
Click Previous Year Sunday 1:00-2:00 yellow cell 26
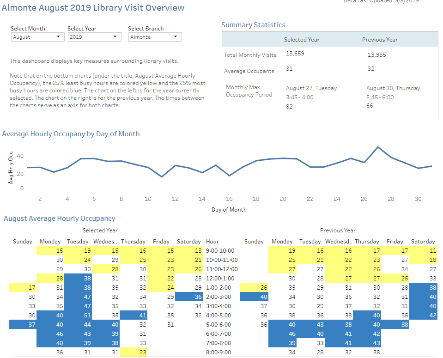[254, 288]
